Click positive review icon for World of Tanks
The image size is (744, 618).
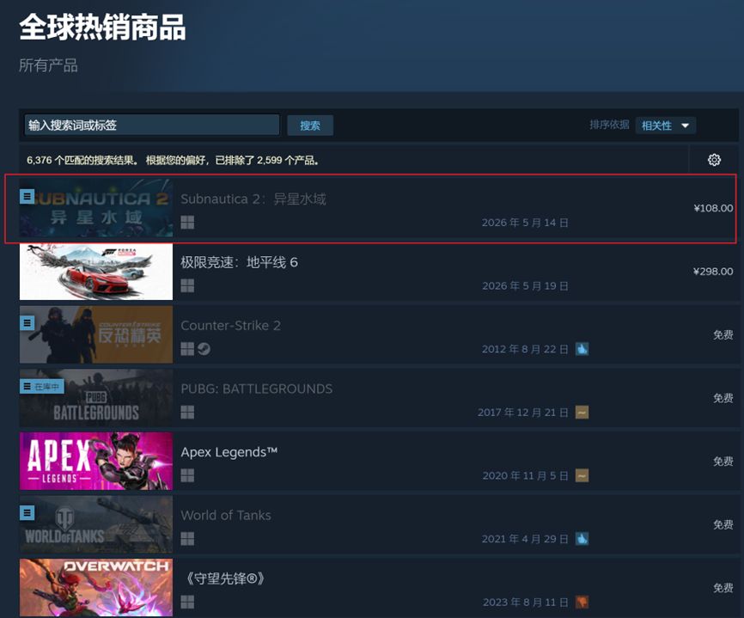pyautogui.click(x=582, y=539)
